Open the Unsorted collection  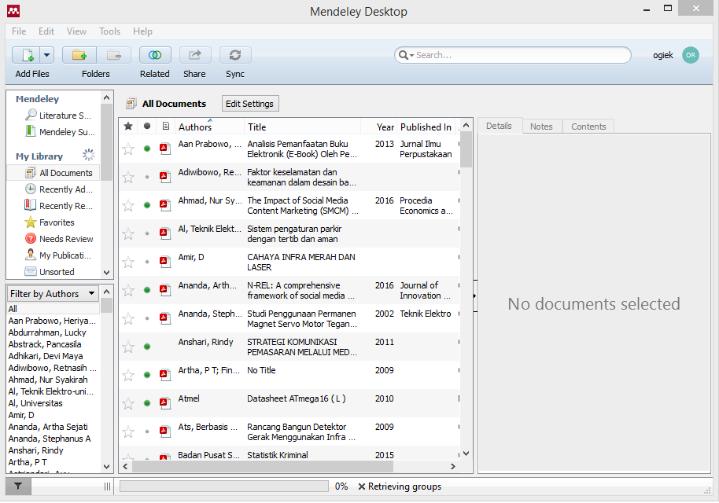pos(50,272)
